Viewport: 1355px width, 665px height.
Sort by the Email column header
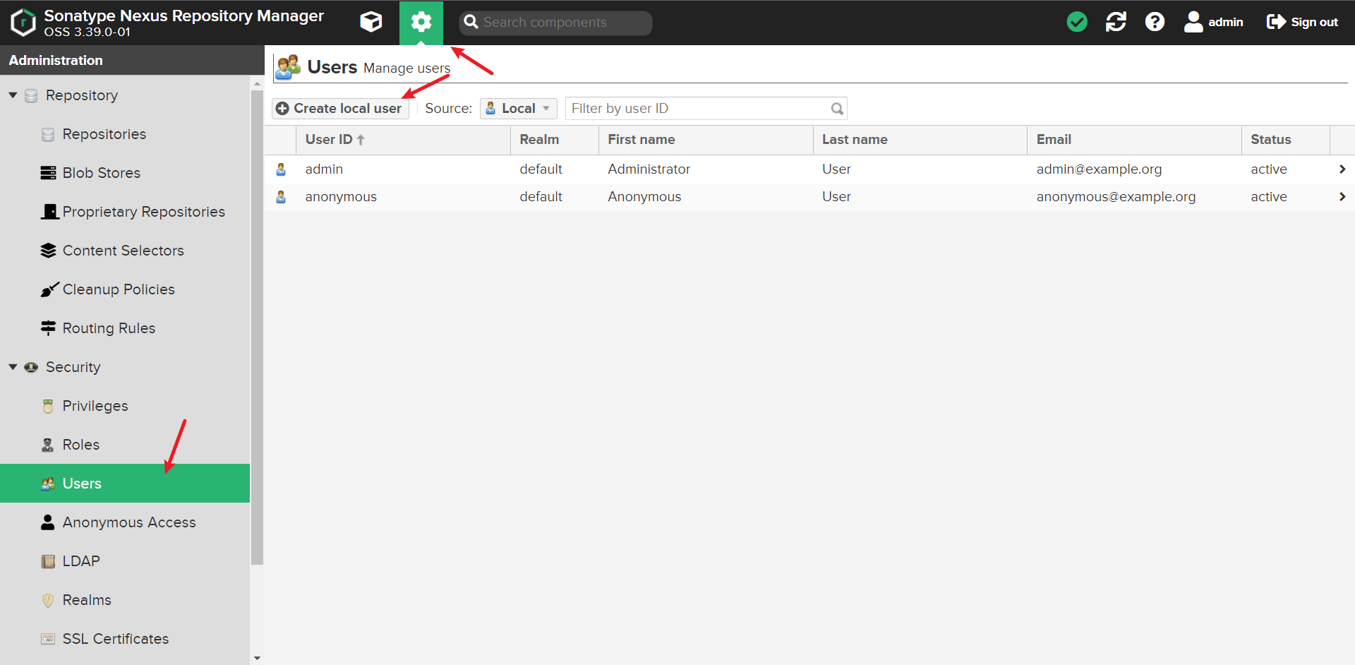click(x=1135, y=140)
